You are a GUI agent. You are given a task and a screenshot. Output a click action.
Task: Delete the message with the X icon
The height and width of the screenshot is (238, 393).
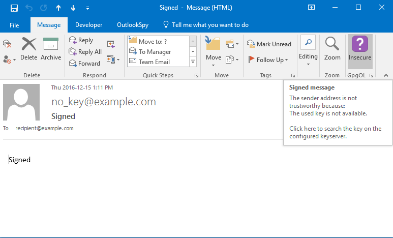(29, 48)
